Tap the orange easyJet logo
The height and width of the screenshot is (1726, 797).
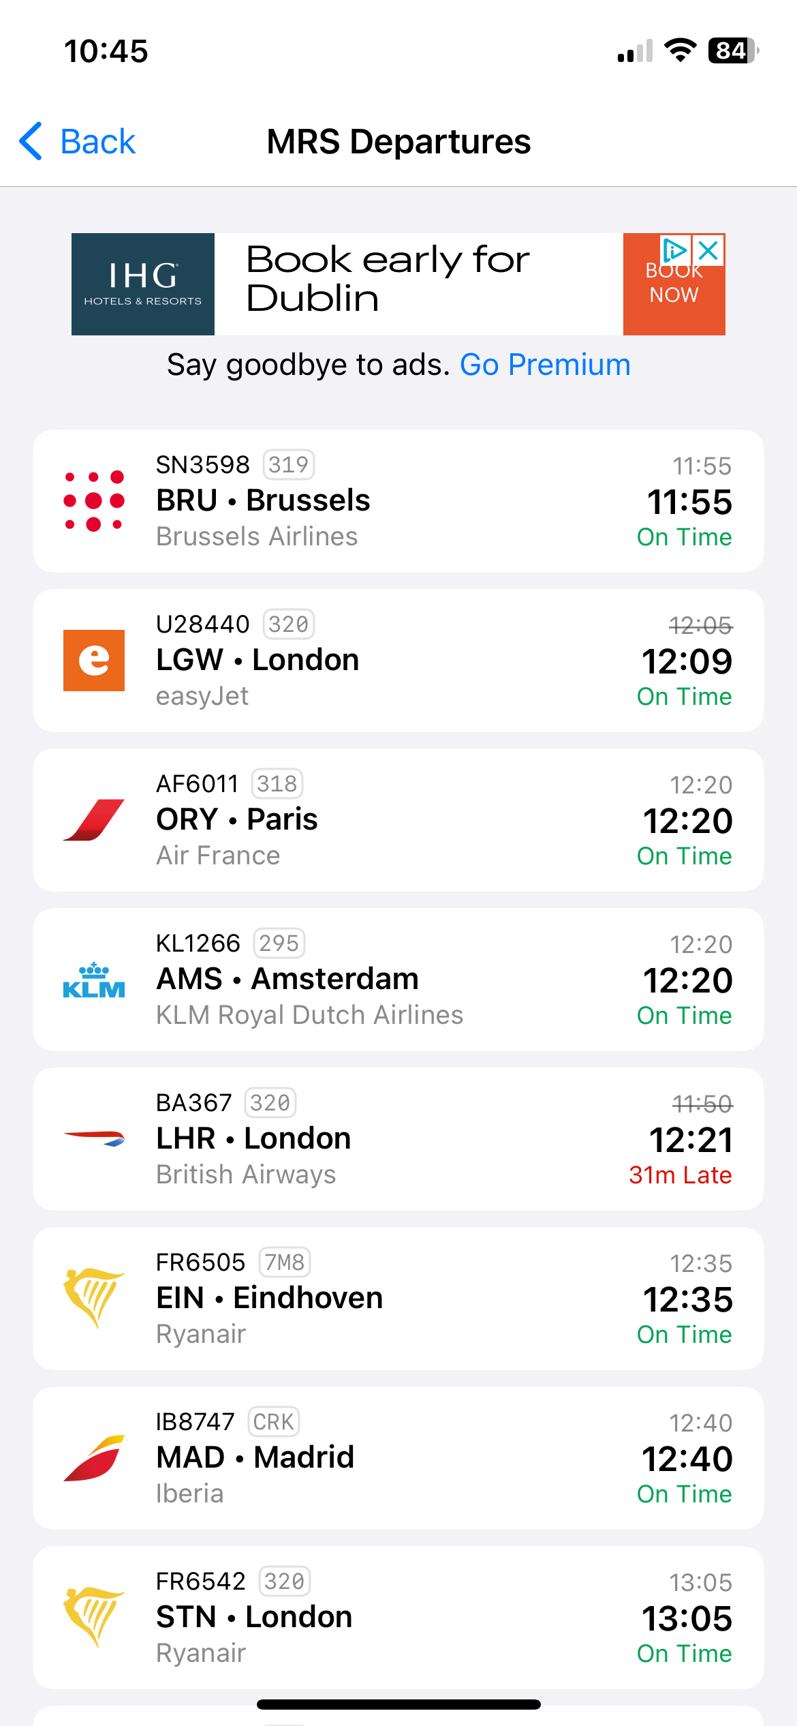click(94, 661)
